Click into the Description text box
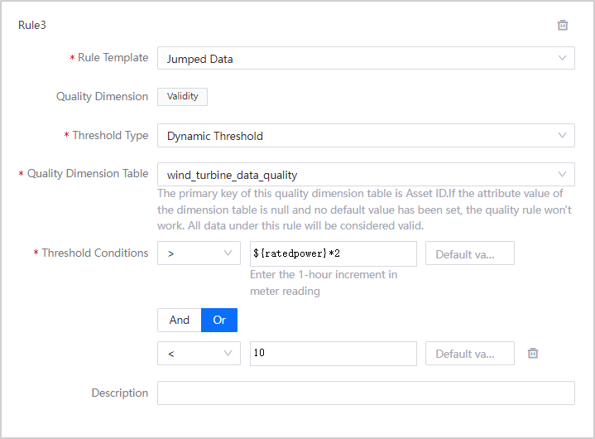The height and width of the screenshot is (439, 595). coord(366,393)
